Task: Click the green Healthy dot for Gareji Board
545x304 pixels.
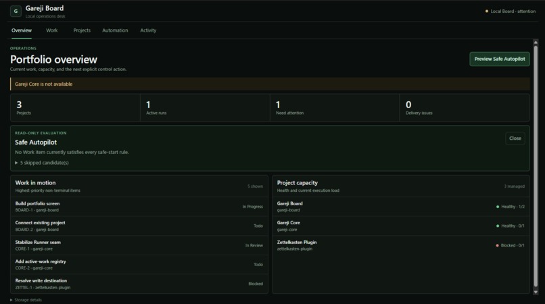Action: (498, 207)
